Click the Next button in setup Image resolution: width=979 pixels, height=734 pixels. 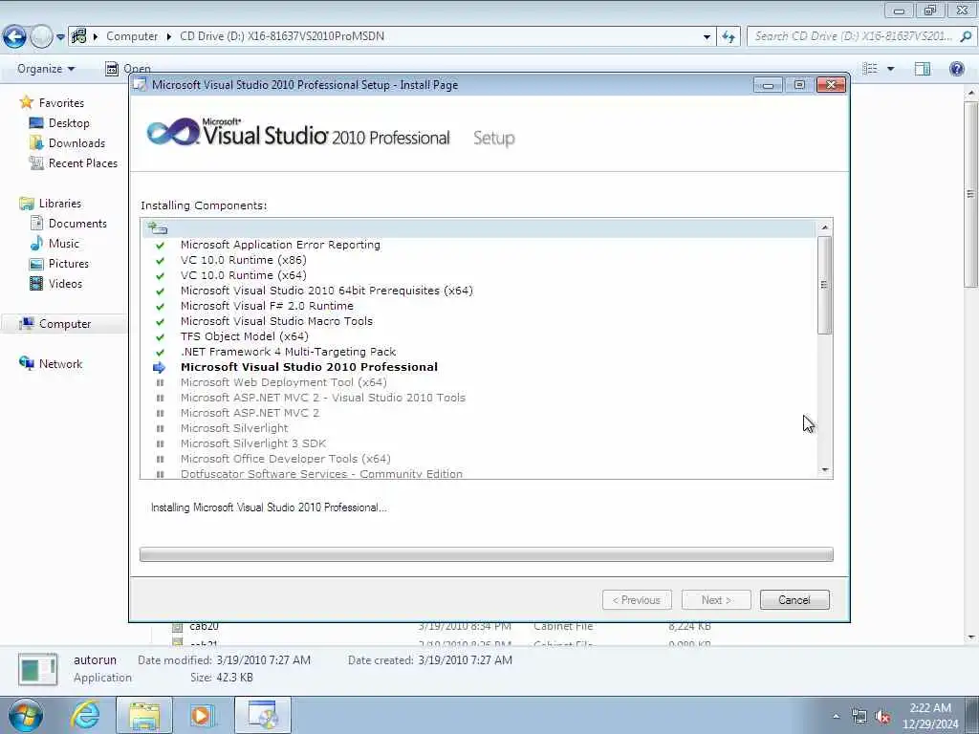[716, 600]
